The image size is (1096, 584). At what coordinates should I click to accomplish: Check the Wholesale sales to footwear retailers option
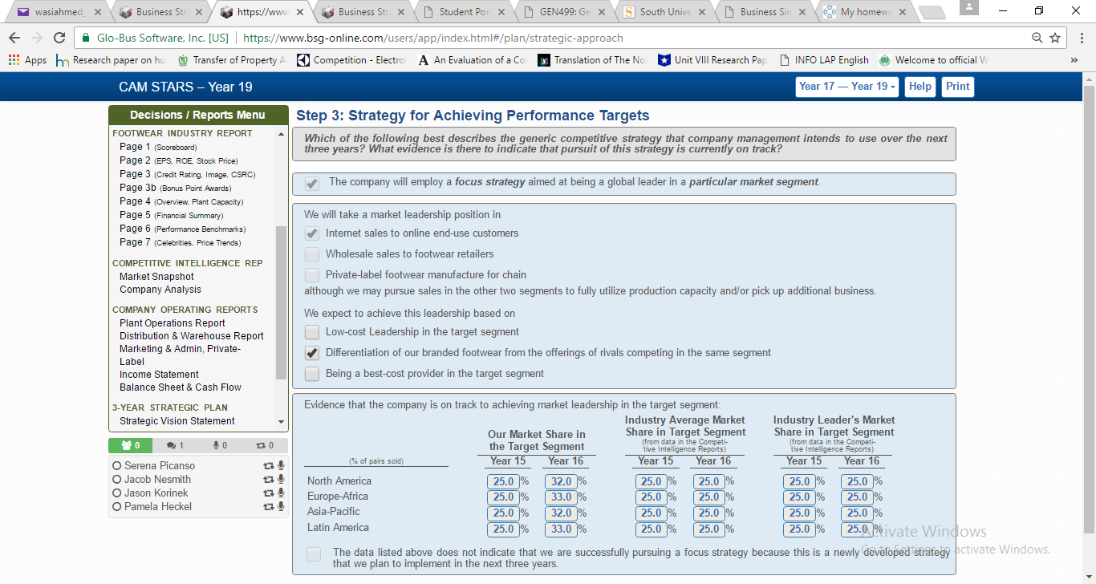311,254
